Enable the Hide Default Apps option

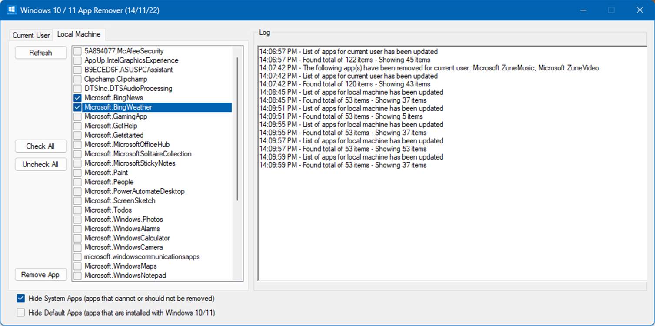tap(20, 312)
